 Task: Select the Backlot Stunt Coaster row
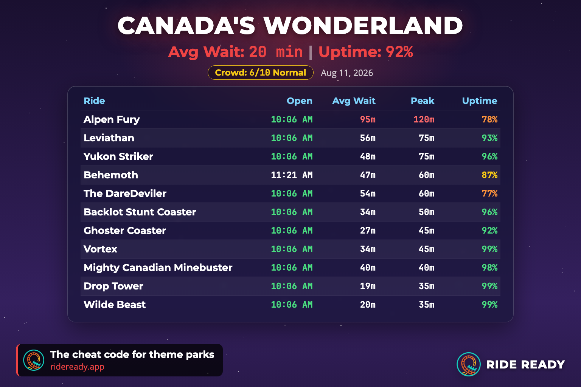(290, 212)
